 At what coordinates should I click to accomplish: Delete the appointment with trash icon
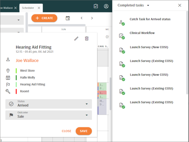(87, 38)
